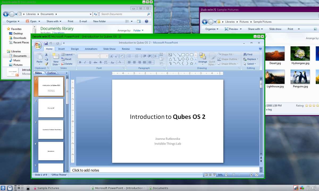Toggle Justify alignment in Paragraph group

[145, 62]
